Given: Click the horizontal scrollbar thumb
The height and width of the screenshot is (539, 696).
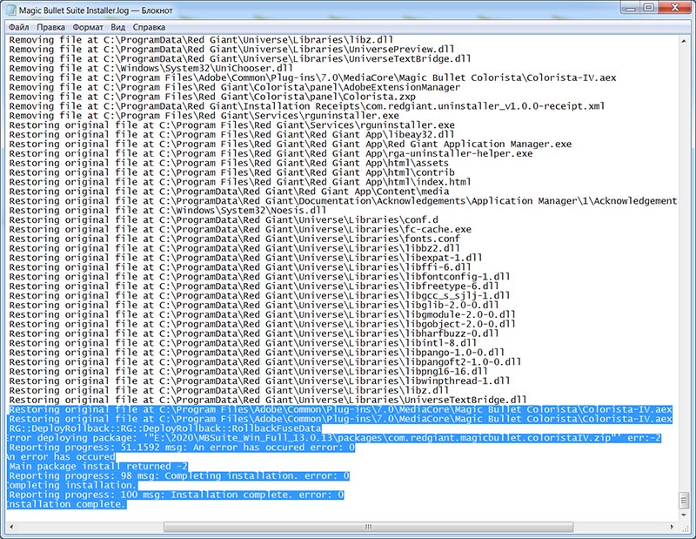Looking at the screenshot, I should click(x=368, y=527).
